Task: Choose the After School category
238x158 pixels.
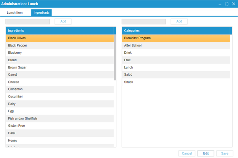Action: point(176,45)
